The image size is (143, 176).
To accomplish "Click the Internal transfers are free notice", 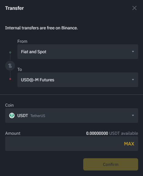I will (x=41, y=28).
